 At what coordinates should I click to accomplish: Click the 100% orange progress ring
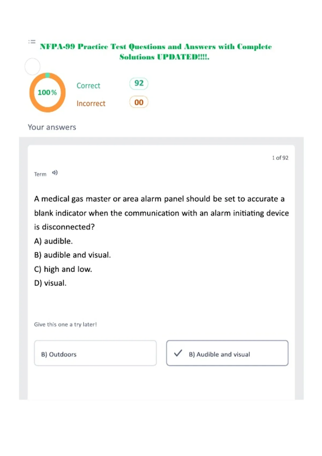(x=47, y=93)
